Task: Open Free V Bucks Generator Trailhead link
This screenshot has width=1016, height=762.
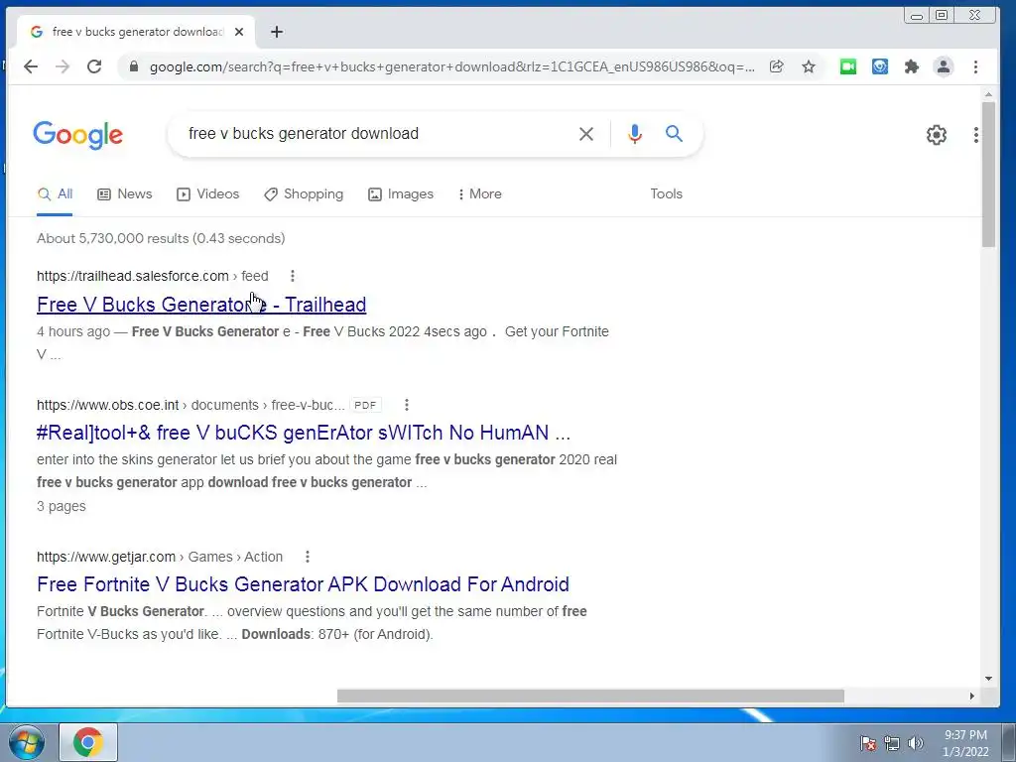Action: click(x=201, y=305)
